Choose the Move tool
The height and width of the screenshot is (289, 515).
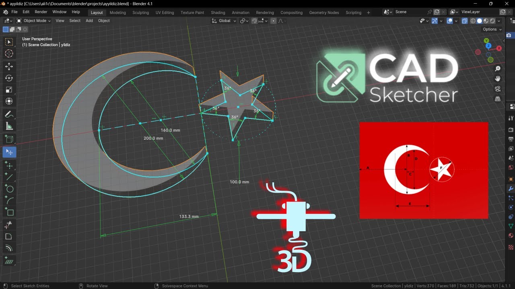click(x=9, y=67)
